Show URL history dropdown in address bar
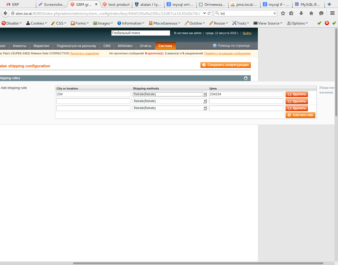338x265 pixels. (x=204, y=13)
